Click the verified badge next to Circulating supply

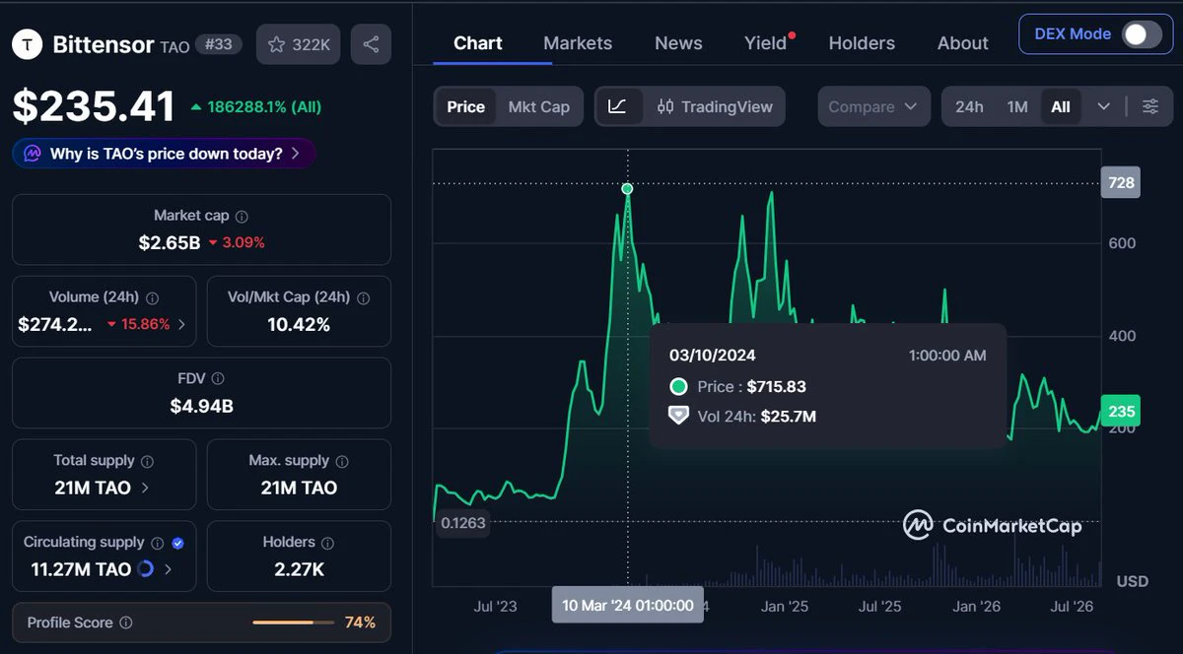coord(177,543)
